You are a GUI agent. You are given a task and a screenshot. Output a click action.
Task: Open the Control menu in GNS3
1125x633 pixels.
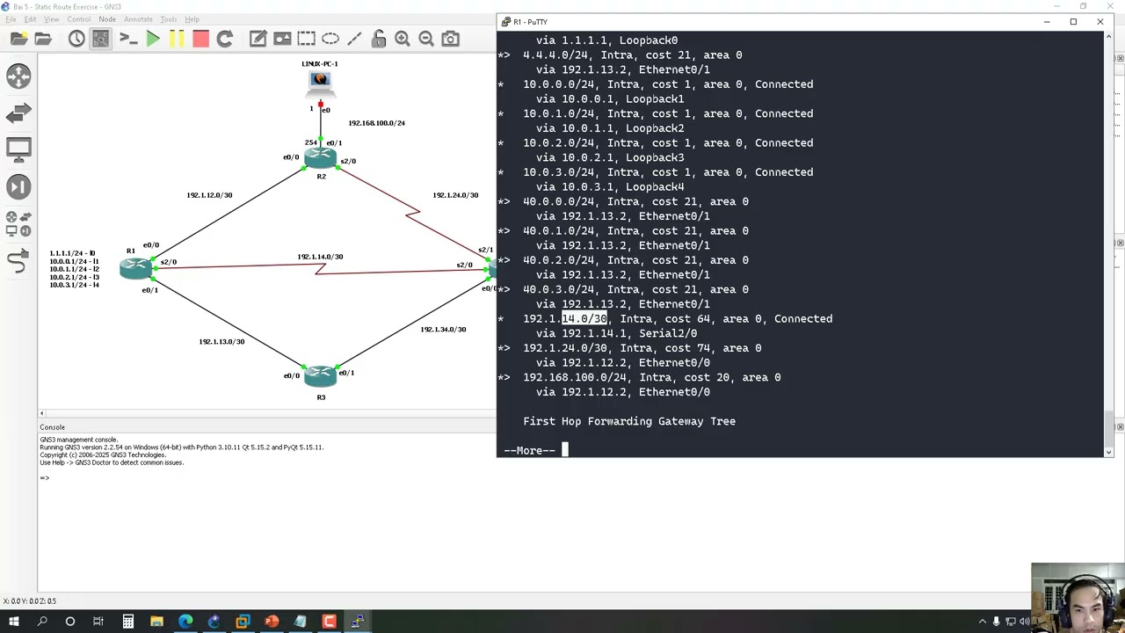tap(79, 19)
